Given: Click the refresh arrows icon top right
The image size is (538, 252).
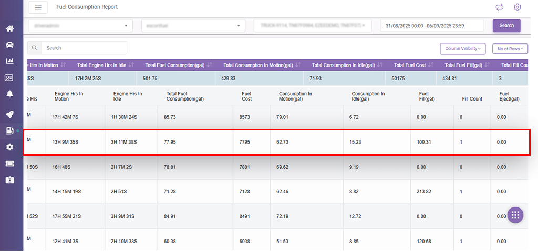Looking at the screenshot, I should click(x=500, y=7).
